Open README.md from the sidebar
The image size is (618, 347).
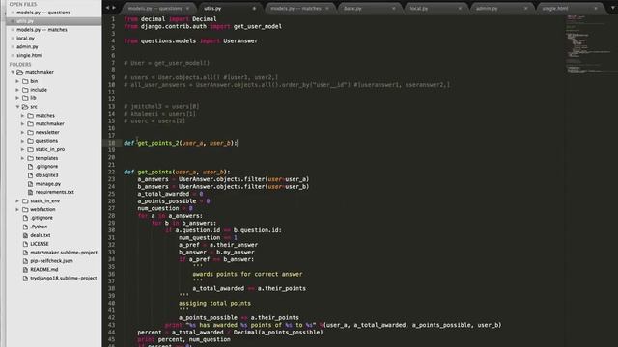(44, 270)
